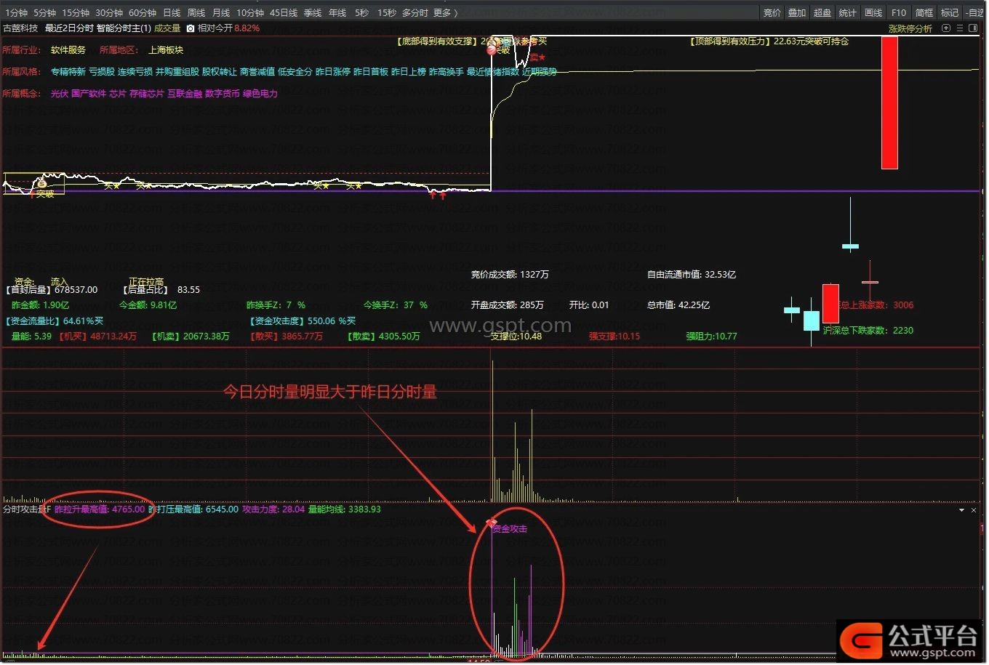Switch to the 日线 daily chart tab
Image resolution: width=989 pixels, height=665 pixels.
tap(172, 13)
